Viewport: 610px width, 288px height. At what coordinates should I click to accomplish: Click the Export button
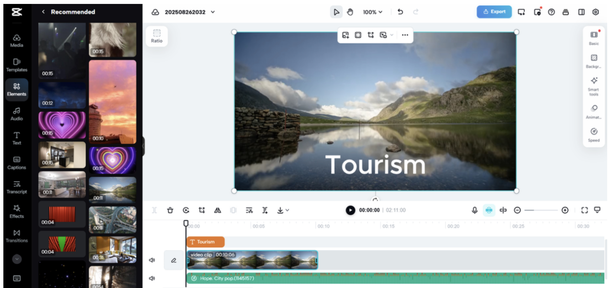494,12
